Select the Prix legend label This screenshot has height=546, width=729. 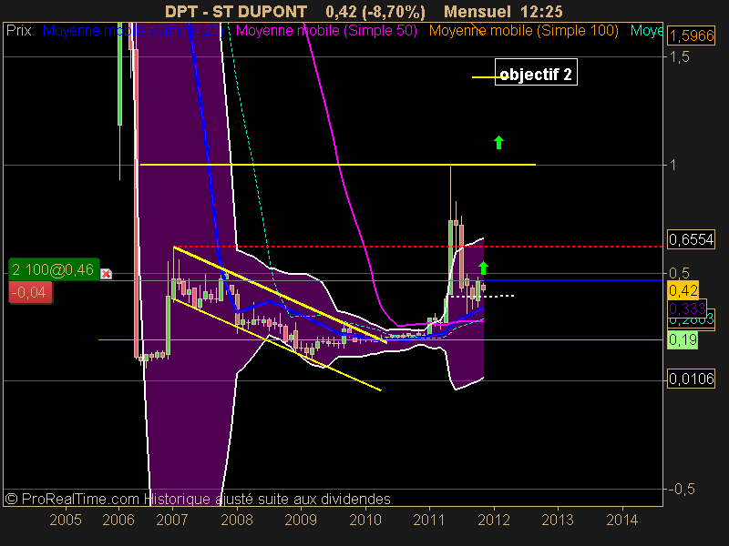point(18,31)
